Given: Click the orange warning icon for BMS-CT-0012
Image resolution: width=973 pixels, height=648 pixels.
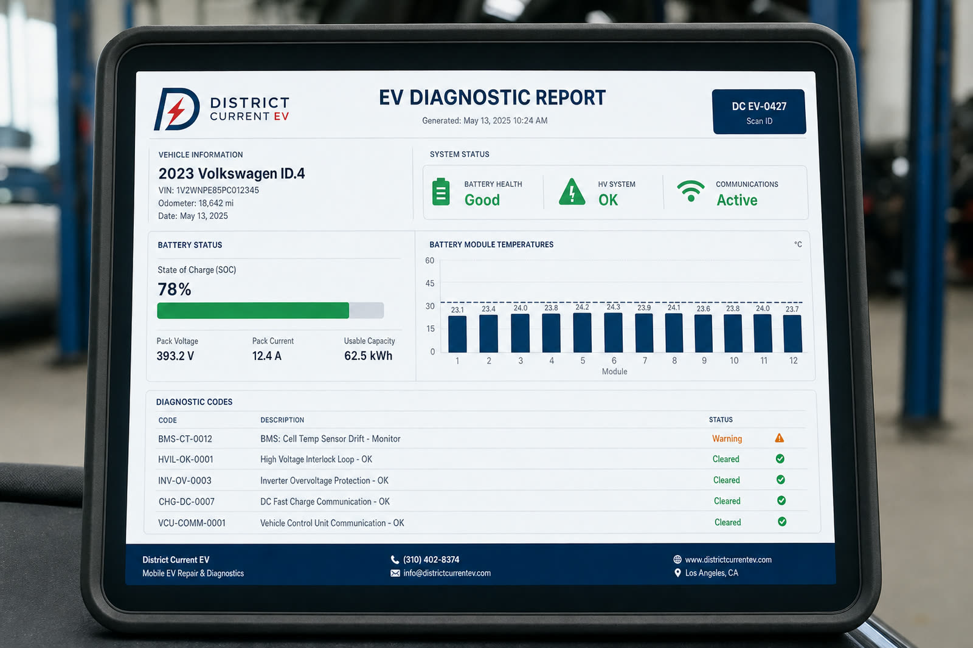Looking at the screenshot, I should [x=780, y=438].
